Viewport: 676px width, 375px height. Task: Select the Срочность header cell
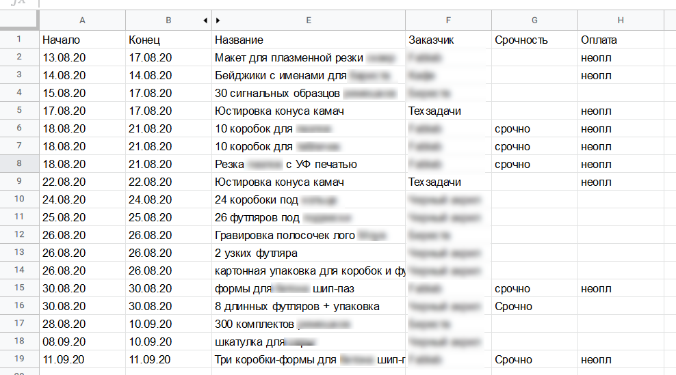click(x=534, y=40)
